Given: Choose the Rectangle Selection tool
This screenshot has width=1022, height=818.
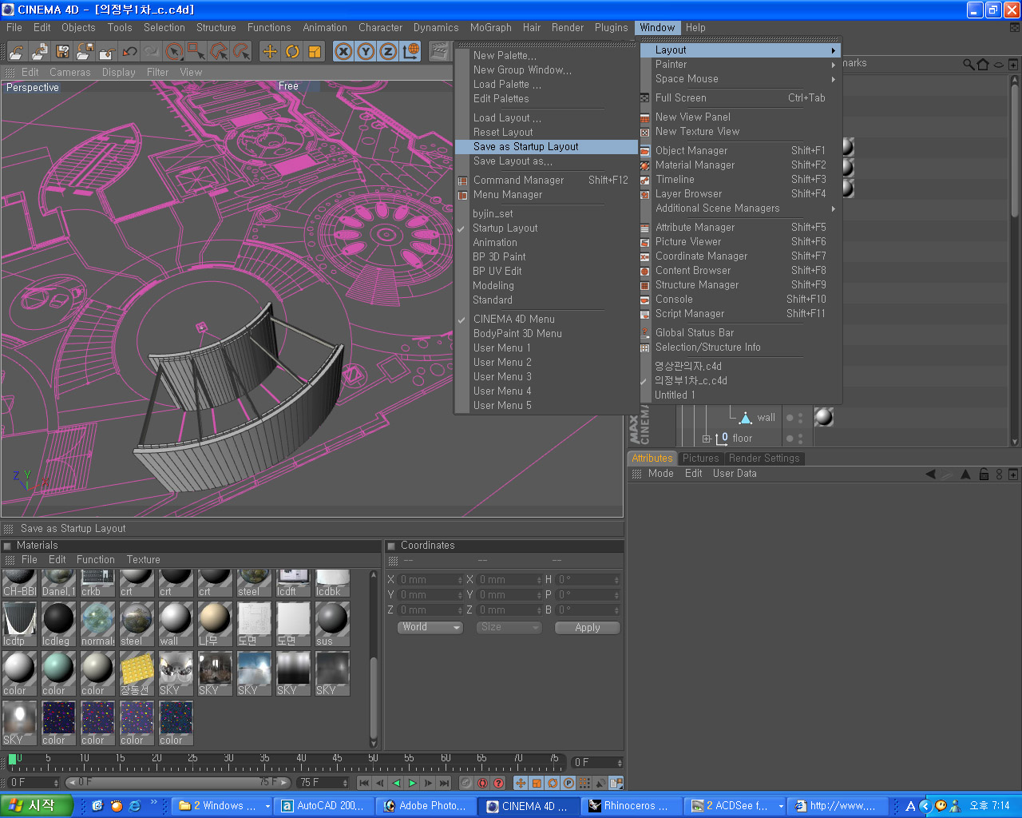Looking at the screenshot, I should tap(196, 52).
